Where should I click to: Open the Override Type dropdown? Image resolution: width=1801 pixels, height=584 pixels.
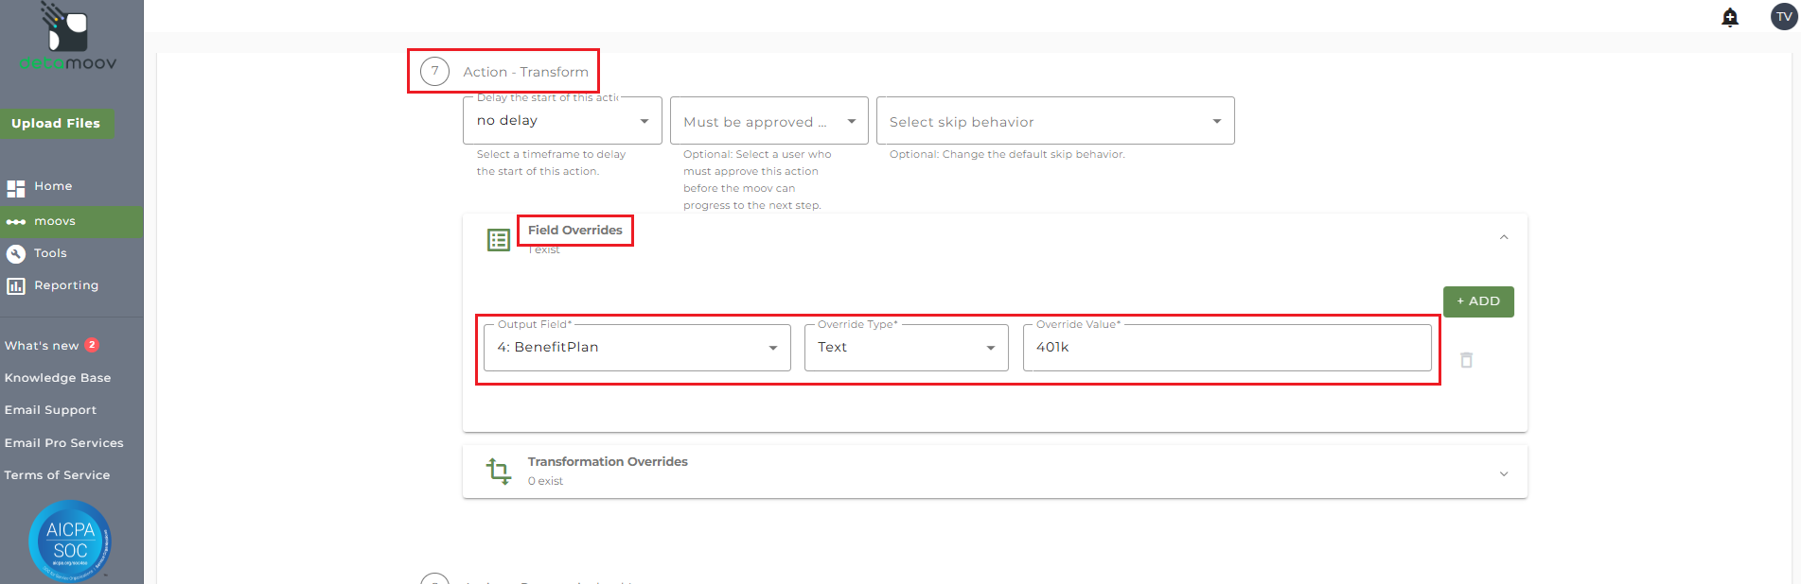click(x=906, y=348)
